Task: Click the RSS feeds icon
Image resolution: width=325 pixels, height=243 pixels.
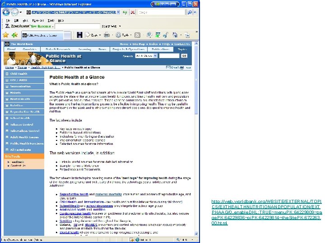Action: (x=137, y=35)
